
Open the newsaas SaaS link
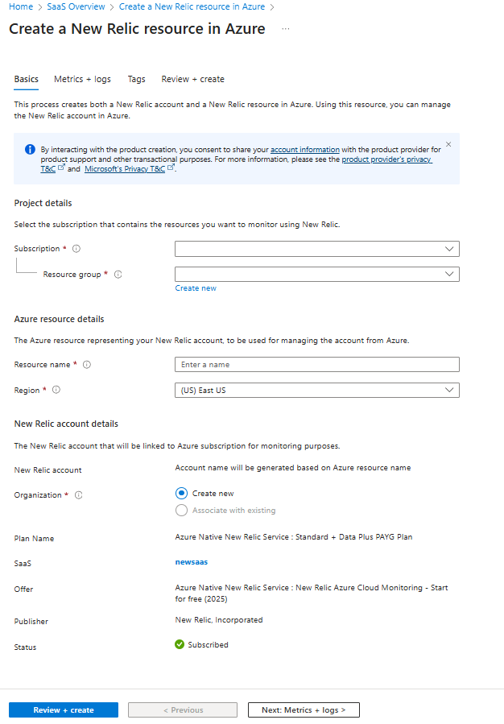click(x=191, y=562)
